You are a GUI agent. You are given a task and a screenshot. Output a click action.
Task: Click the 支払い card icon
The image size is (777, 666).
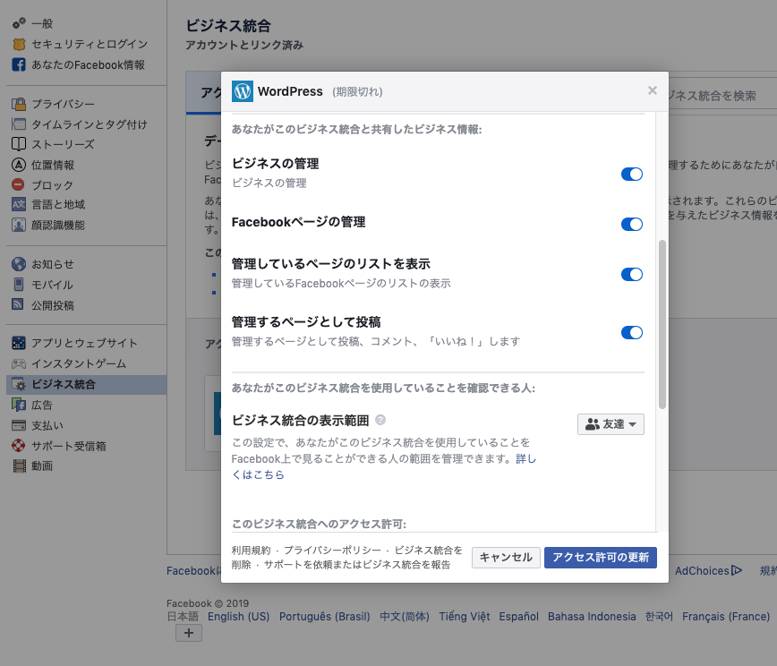pyautogui.click(x=19, y=425)
